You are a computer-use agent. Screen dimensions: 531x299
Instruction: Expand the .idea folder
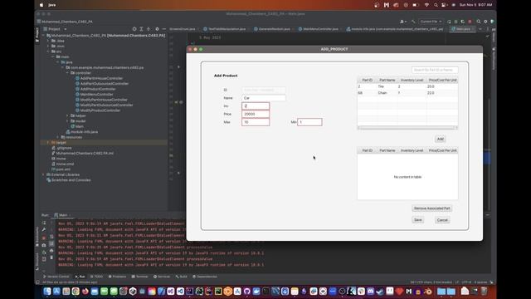[x=48, y=41]
